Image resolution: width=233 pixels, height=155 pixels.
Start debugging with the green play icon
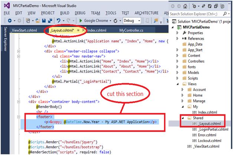coord(81,20)
